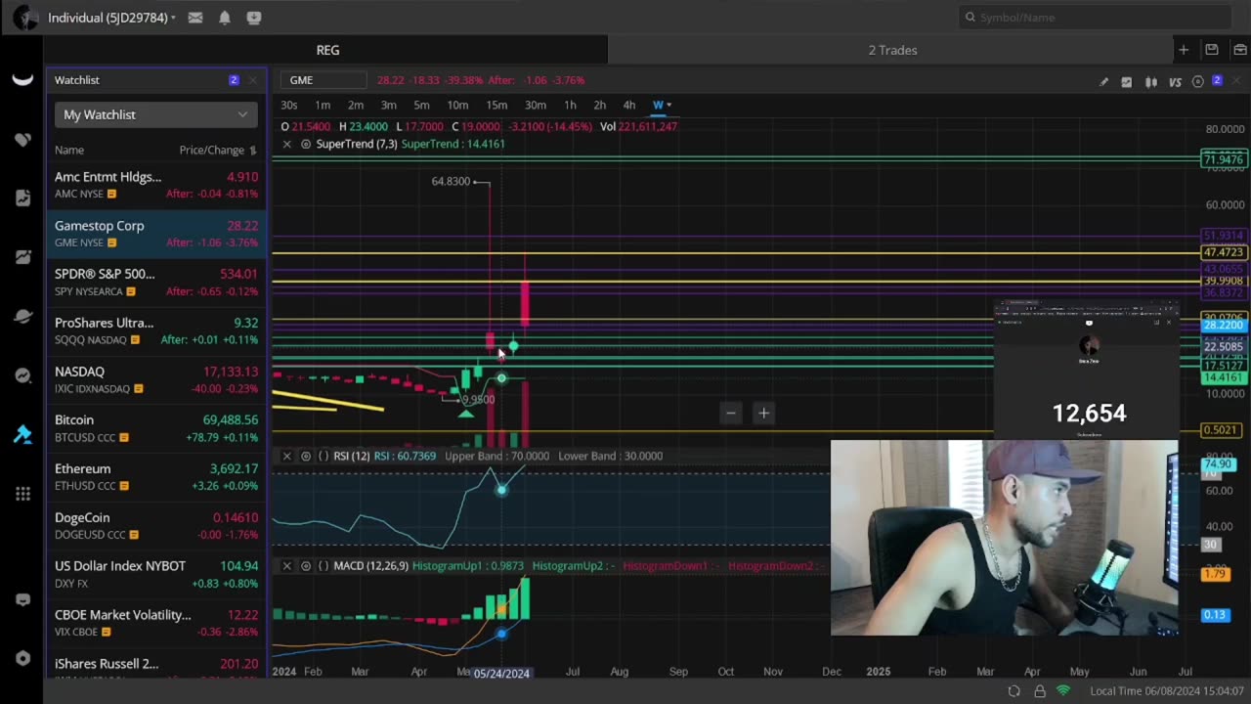Save the current layout icon
This screenshot has height=704, width=1251.
point(1212,50)
